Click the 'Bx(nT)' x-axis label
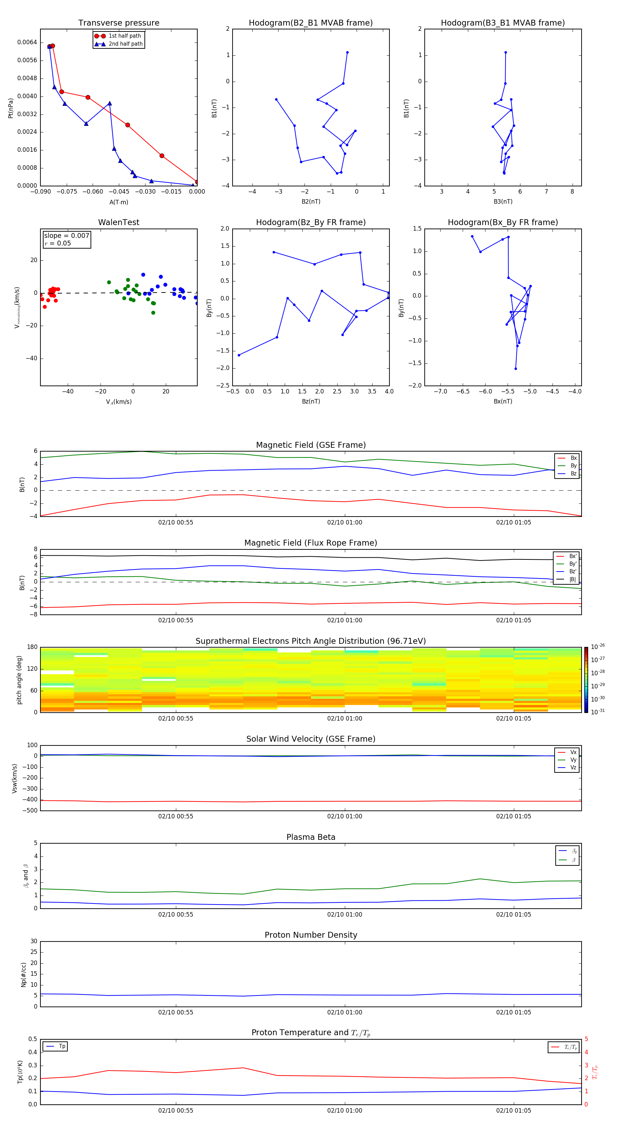The width and height of the screenshot is (622, 1141). [x=503, y=401]
